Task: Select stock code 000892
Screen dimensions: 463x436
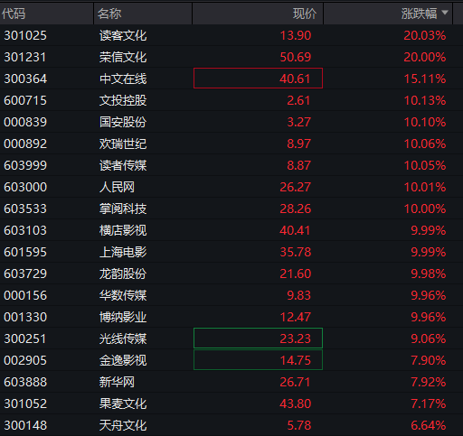Action: 25,144
